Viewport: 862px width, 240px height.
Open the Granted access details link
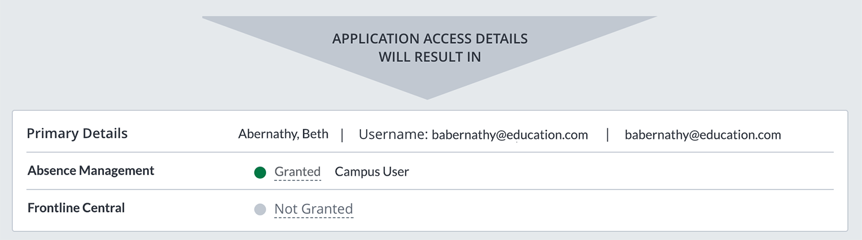tap(297, 172)
